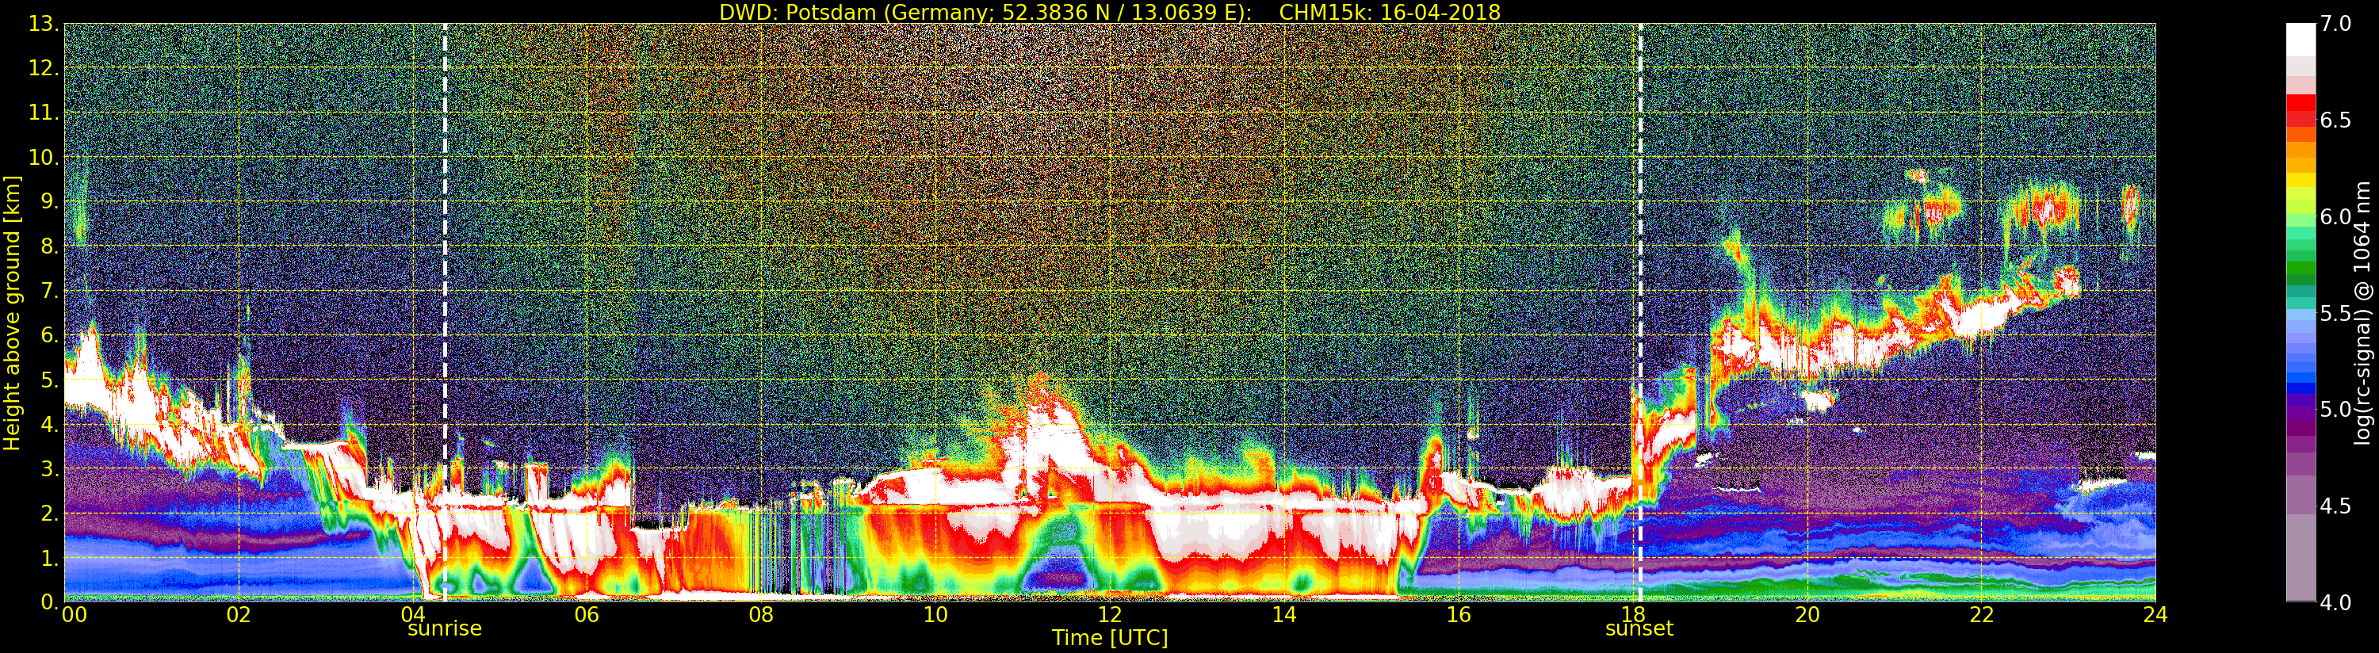Click the '1.' tick on the height axis
This screenshot has height=653, width=2379.
coord(49,558)
